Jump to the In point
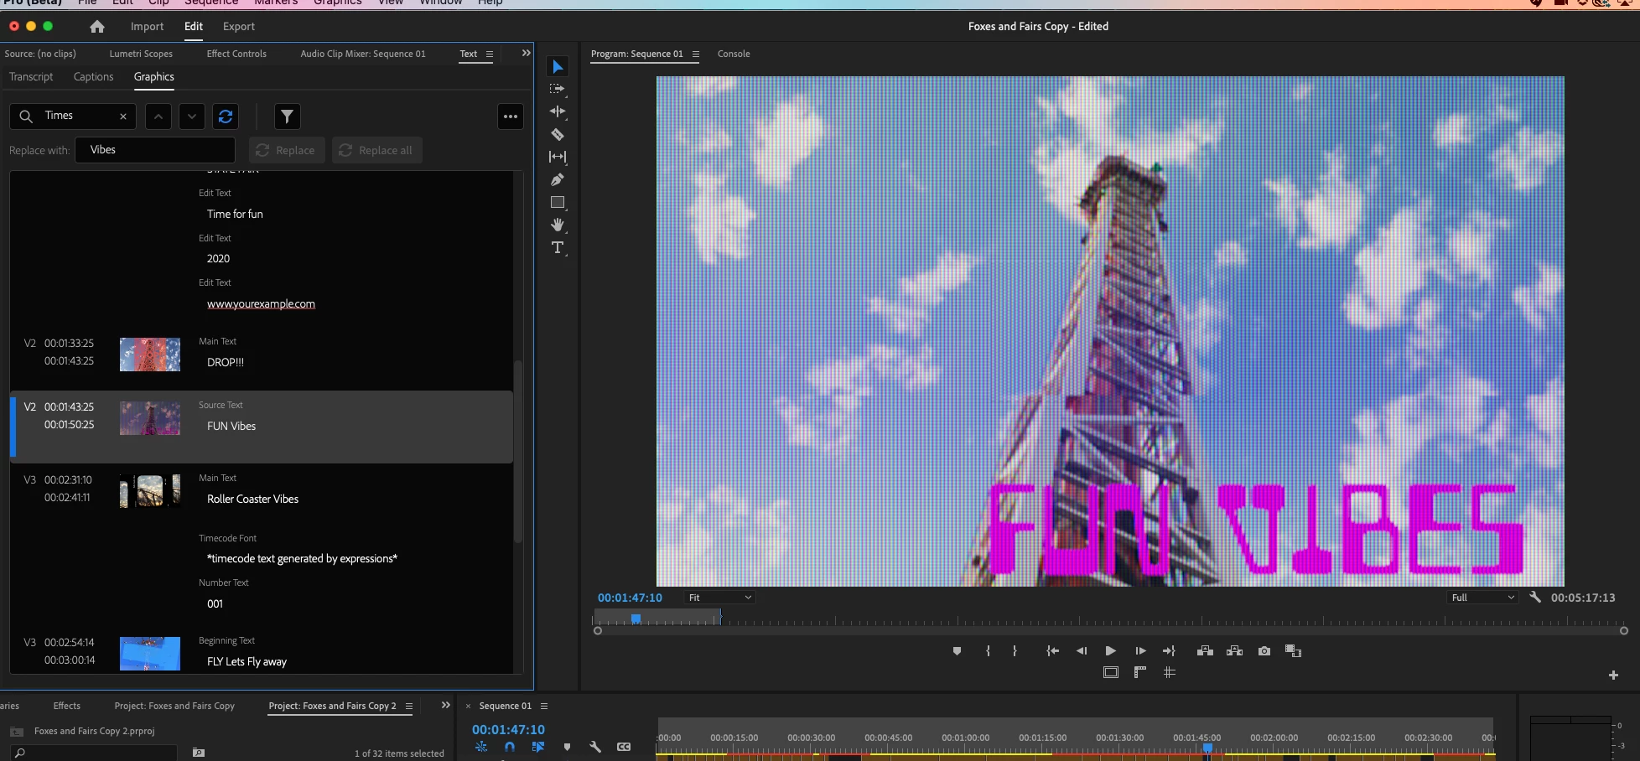Image resolution: width=1640 pixels, height=761 pixels. pos(1053,651)
